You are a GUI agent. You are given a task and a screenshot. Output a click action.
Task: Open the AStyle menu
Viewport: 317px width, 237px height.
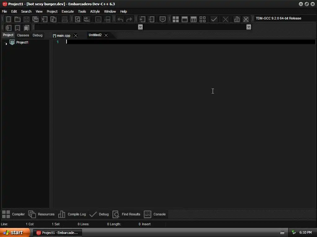click(95, 11)
